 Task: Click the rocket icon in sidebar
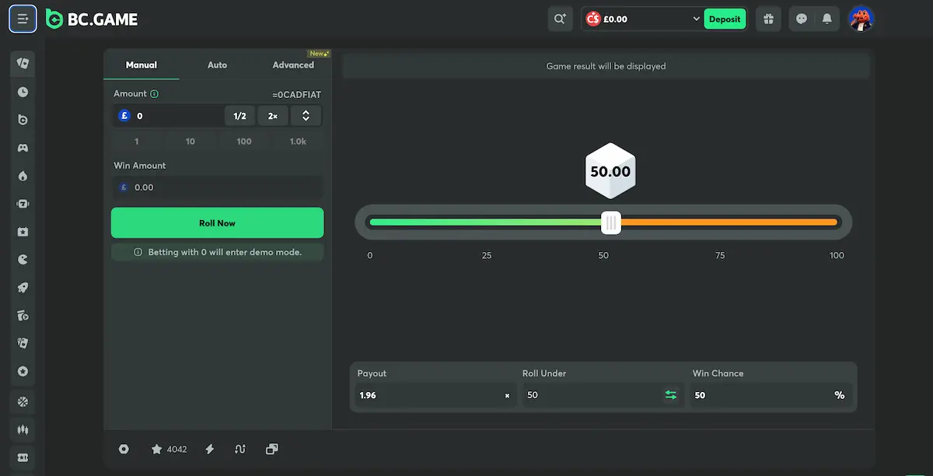(23, 287)
